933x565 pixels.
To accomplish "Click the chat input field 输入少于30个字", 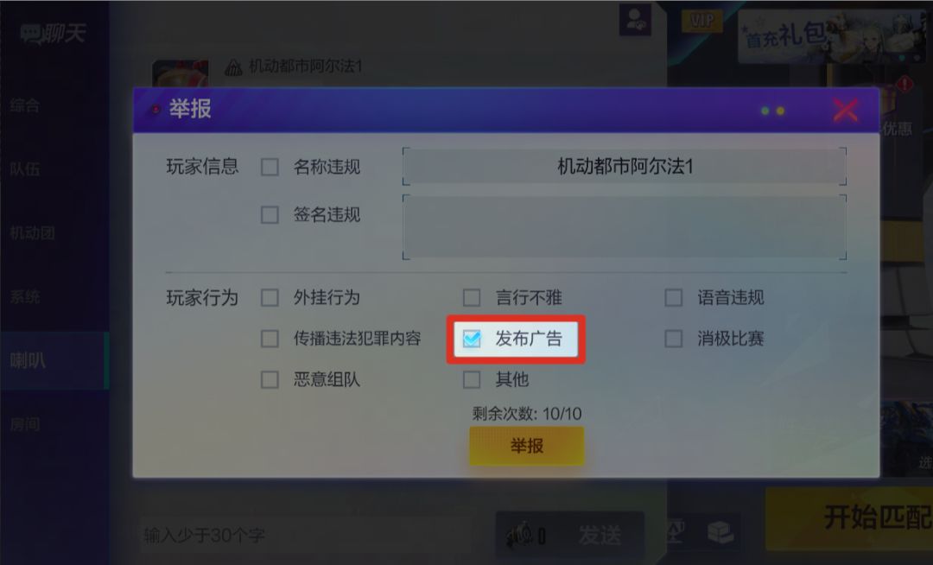I will click(307, 536).
